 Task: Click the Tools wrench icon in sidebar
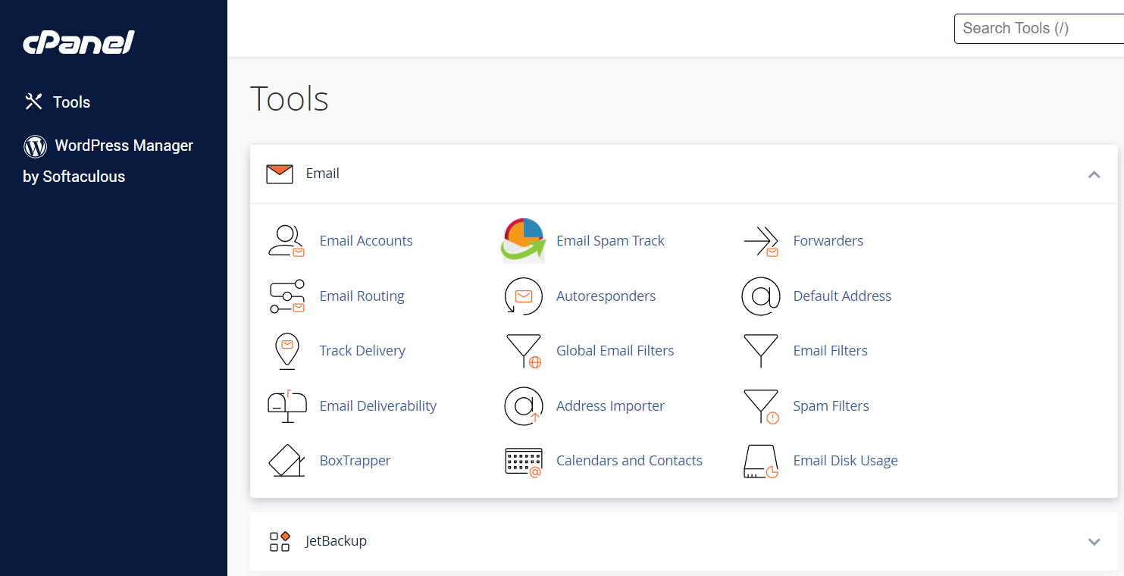pos(33,102)
